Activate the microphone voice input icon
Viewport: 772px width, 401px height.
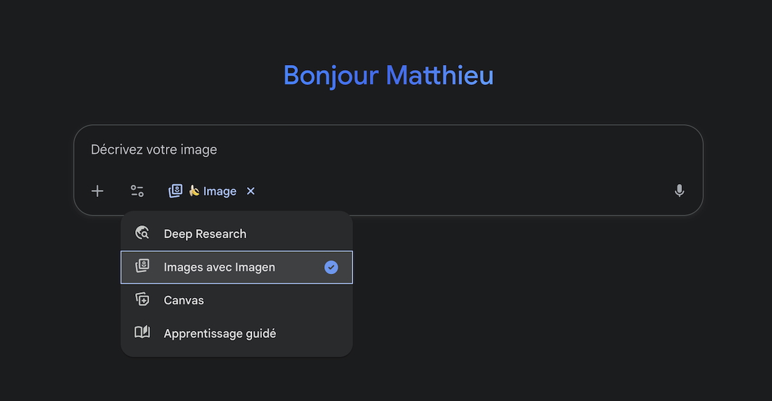click(679, 191)
